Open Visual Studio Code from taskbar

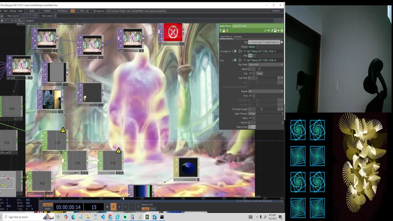pyautogui.click(x=103, y=217)
